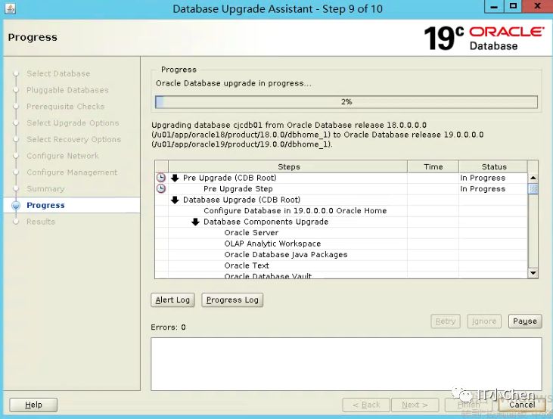This screenshot has width=553, height=419.
Task: Collapse the Database Upgrade (CDB Root) node
Action: tap(175, 200)
